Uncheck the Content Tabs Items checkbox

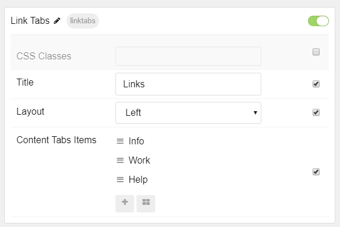point(316,172)
